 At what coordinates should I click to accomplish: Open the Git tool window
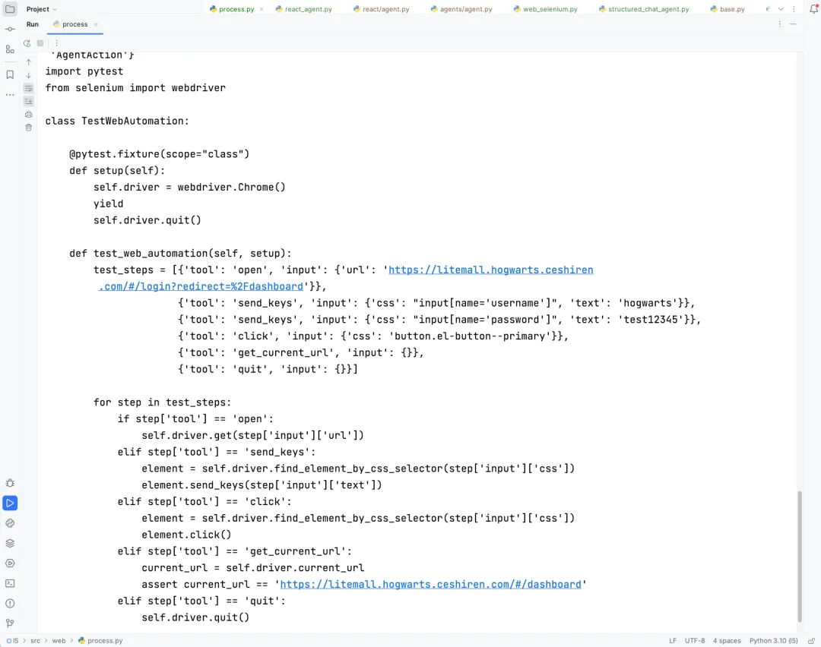pos(10,623)
